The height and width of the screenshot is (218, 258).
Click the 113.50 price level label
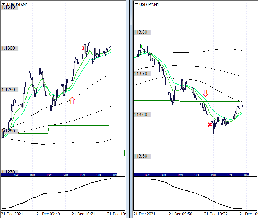click(x=142, y=156)
